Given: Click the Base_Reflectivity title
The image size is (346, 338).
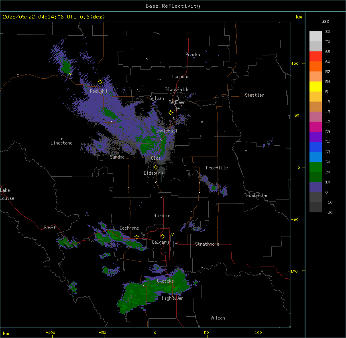Looking at the screenshot, I should (x=173, y=6).
